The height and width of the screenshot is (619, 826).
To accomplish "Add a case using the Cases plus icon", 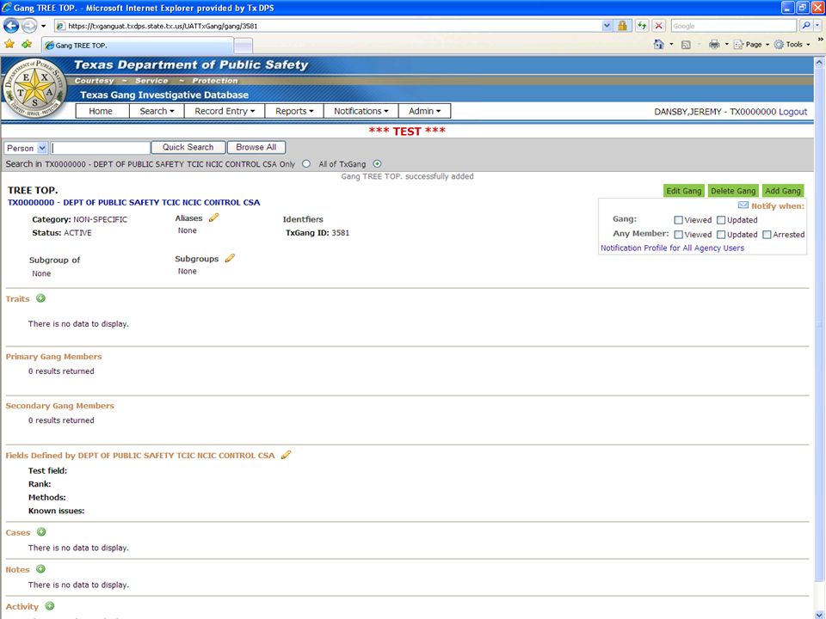I will click(x=41, y=532).
